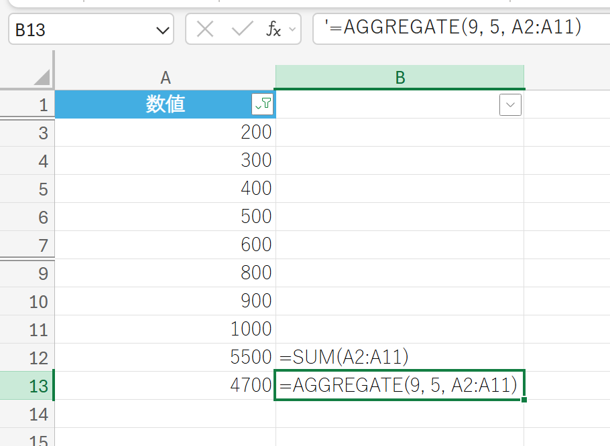610x446 pixels.
Task: Click cell B12 showing =SUM(A2:A11)
Action: coord(400,358)
